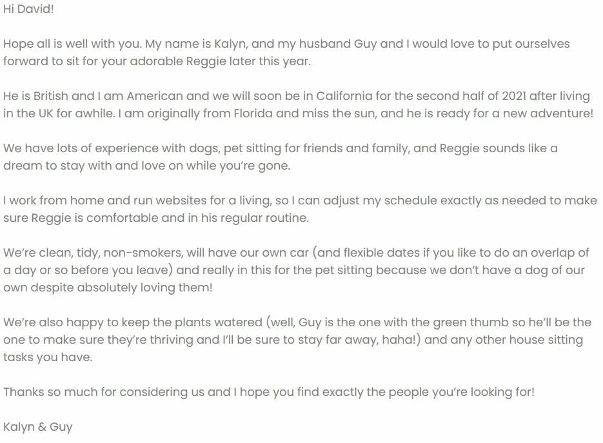Image resolution: width=603 pixels, height=443 pixels.
Task: Click the phrase "absolutely loving them!"
Action: (144, 288)
